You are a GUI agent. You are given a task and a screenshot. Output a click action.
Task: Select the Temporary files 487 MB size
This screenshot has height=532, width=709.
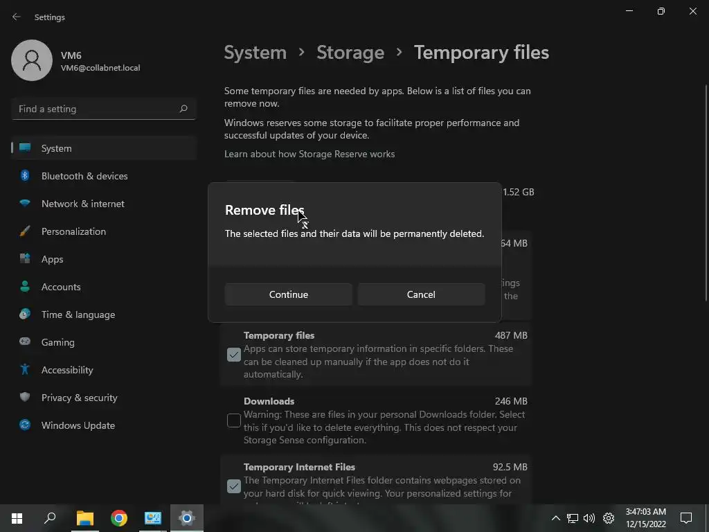[511, 335]
